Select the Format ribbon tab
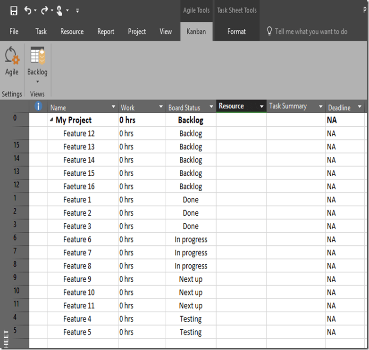The image size is (369, 350). tap(236, 32)
